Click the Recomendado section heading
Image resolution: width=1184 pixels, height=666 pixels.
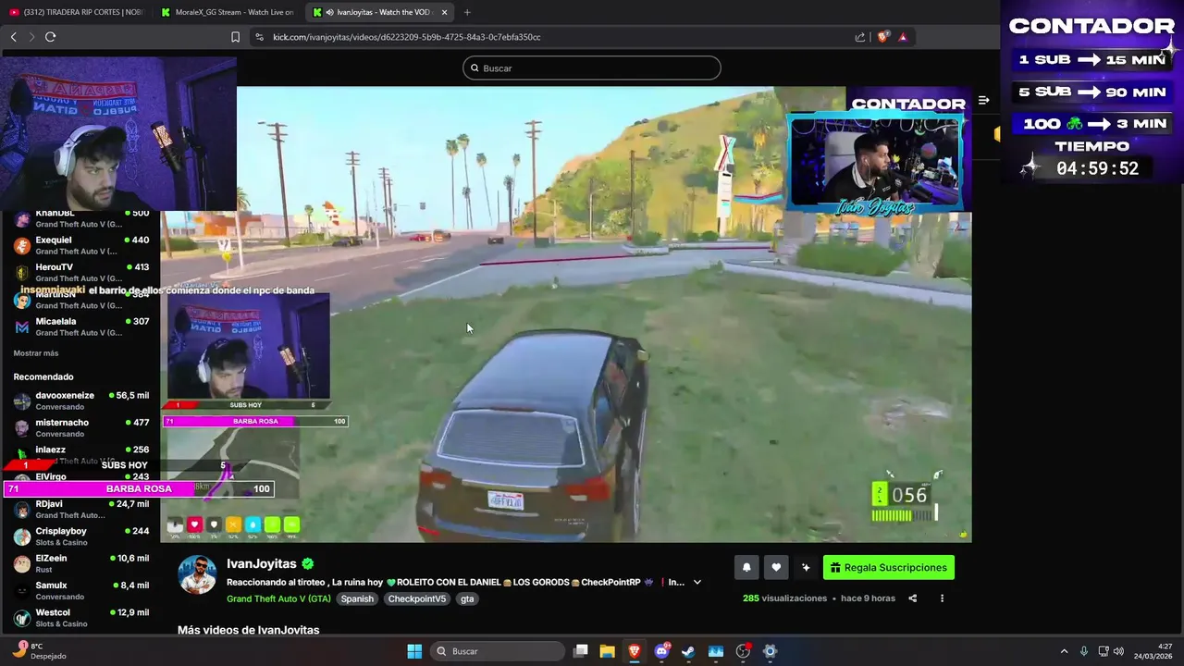(43, 376)
